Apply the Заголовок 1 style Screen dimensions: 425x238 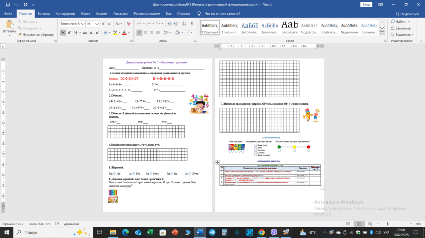(250, 28)
